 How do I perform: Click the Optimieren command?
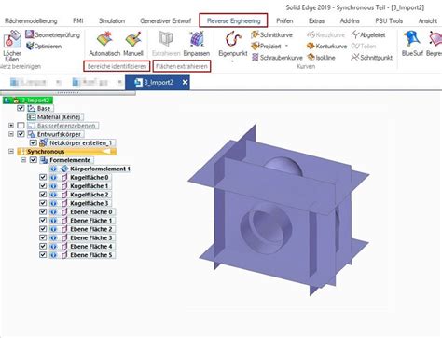[44, 47]
